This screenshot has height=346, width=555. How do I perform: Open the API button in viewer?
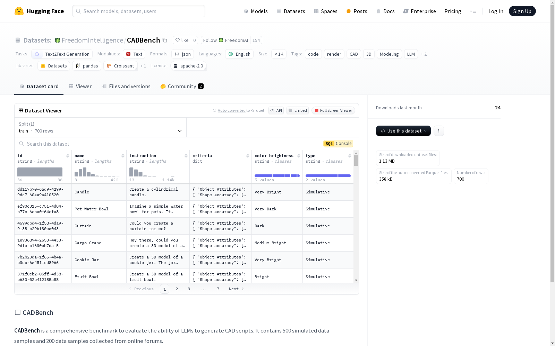[x=276, y=110]
